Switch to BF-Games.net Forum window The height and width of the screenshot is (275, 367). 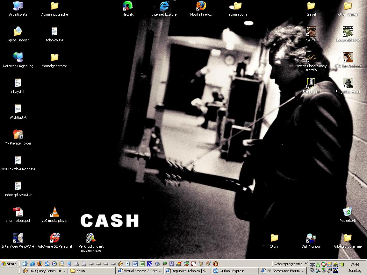283,271
